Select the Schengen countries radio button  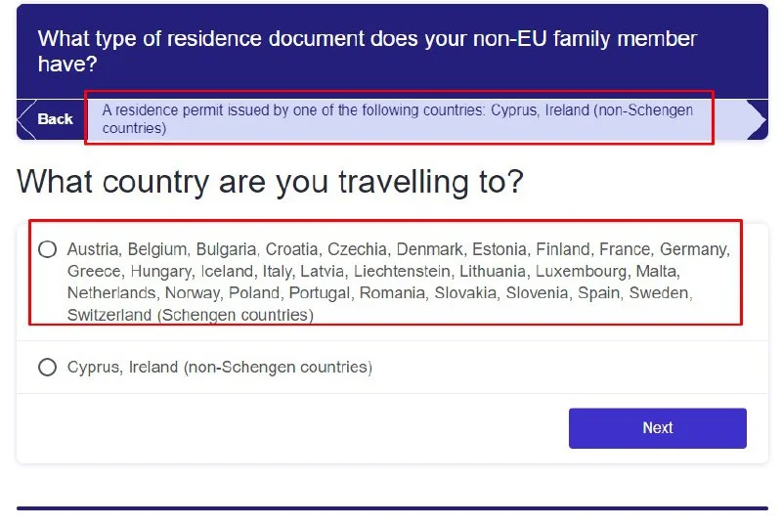click(x=47, y=249)
